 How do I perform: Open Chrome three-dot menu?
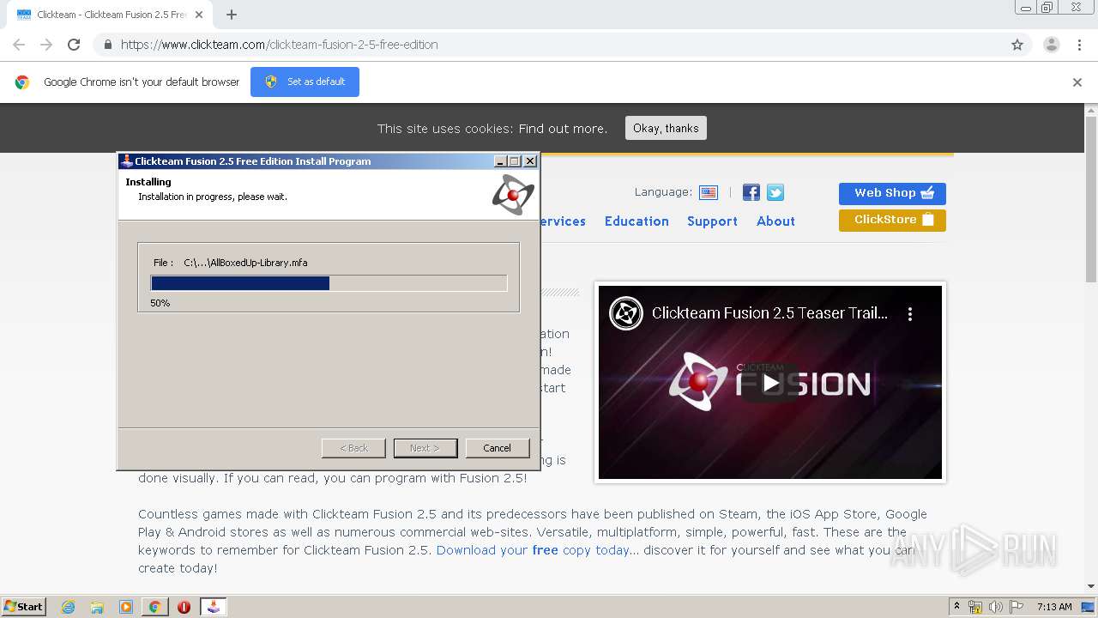1079,45
